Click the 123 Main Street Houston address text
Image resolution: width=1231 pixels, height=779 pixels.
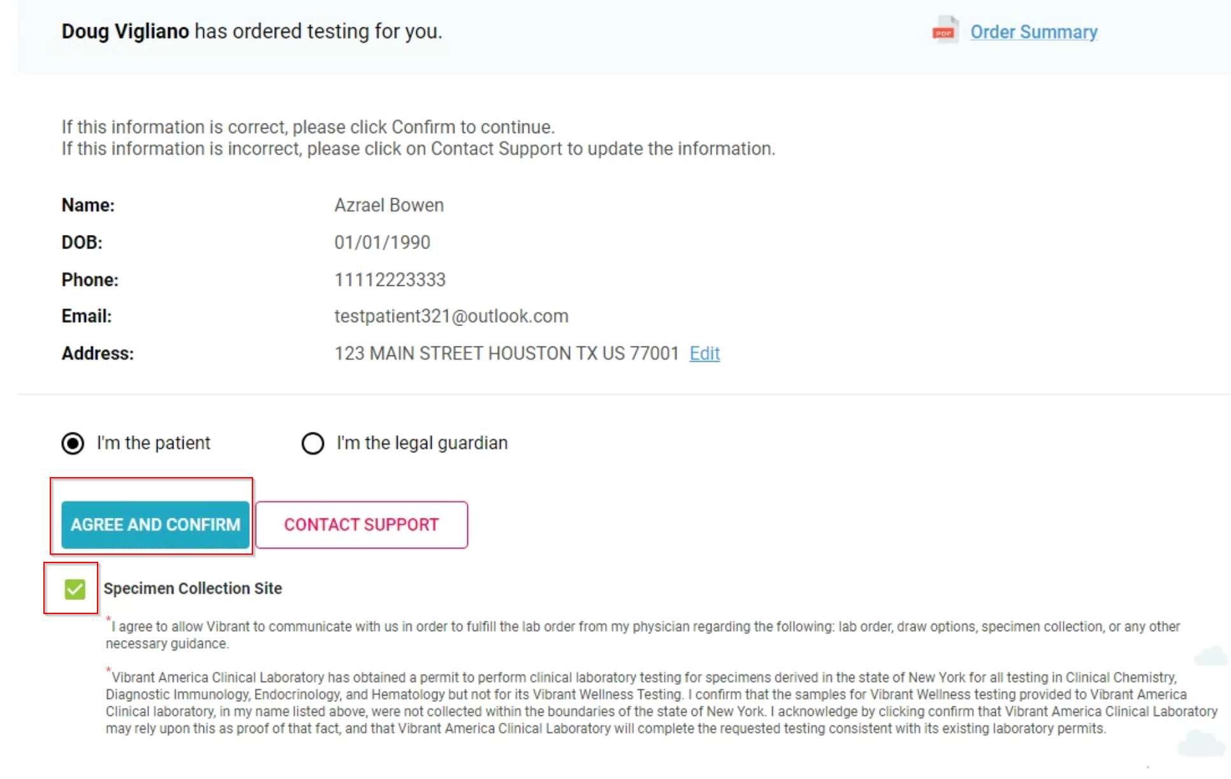tap(507, 354)
